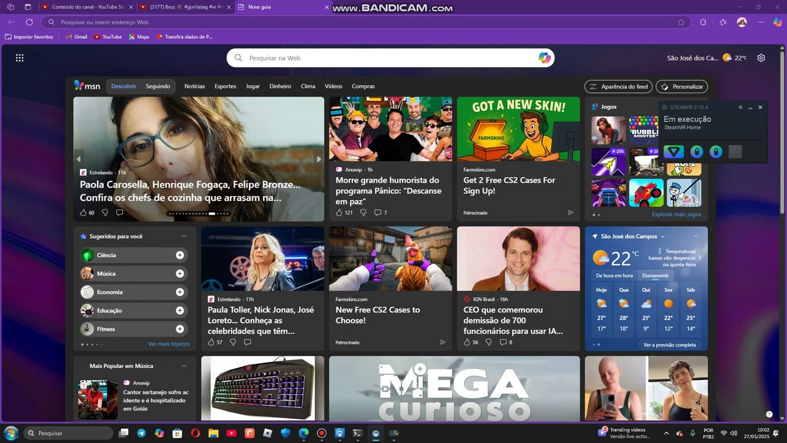The image size is (787, 443).
Task: Click the Aparência do feed button
Action: pos(619,87)
